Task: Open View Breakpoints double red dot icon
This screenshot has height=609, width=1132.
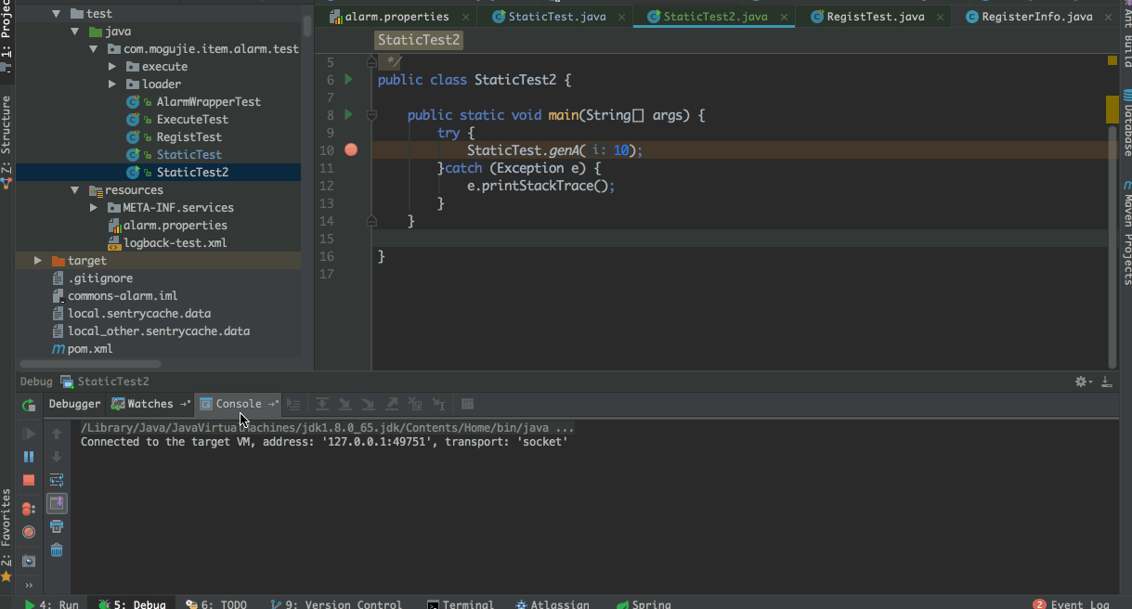Action: 29,509
